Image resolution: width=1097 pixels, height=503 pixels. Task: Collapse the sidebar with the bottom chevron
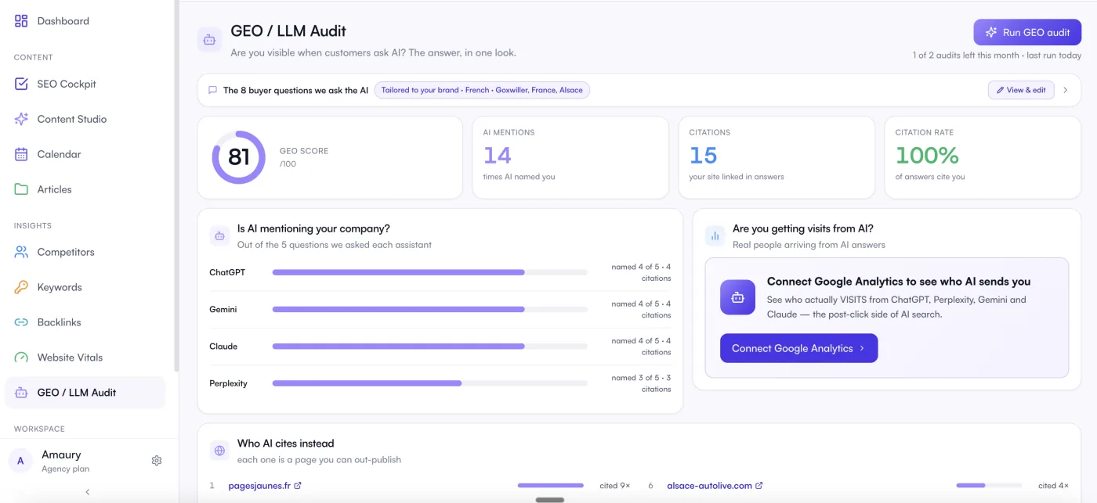point(88,492)
